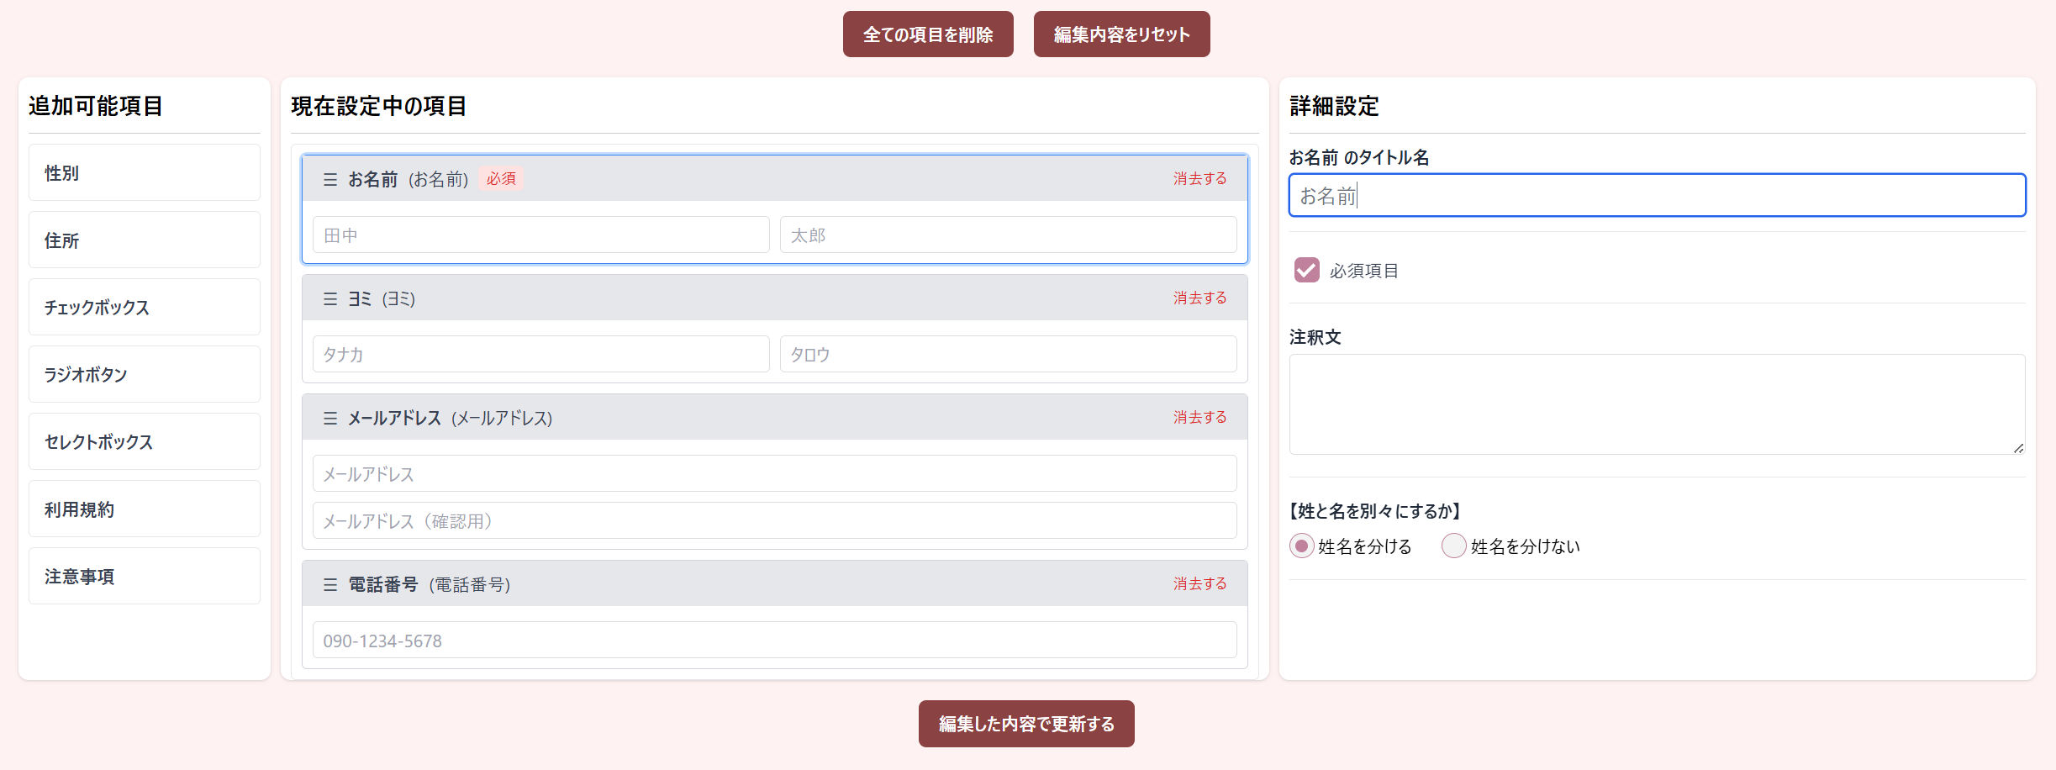
Task: Click the 編集した内容で更新する button
Action: click(1026, 723)
